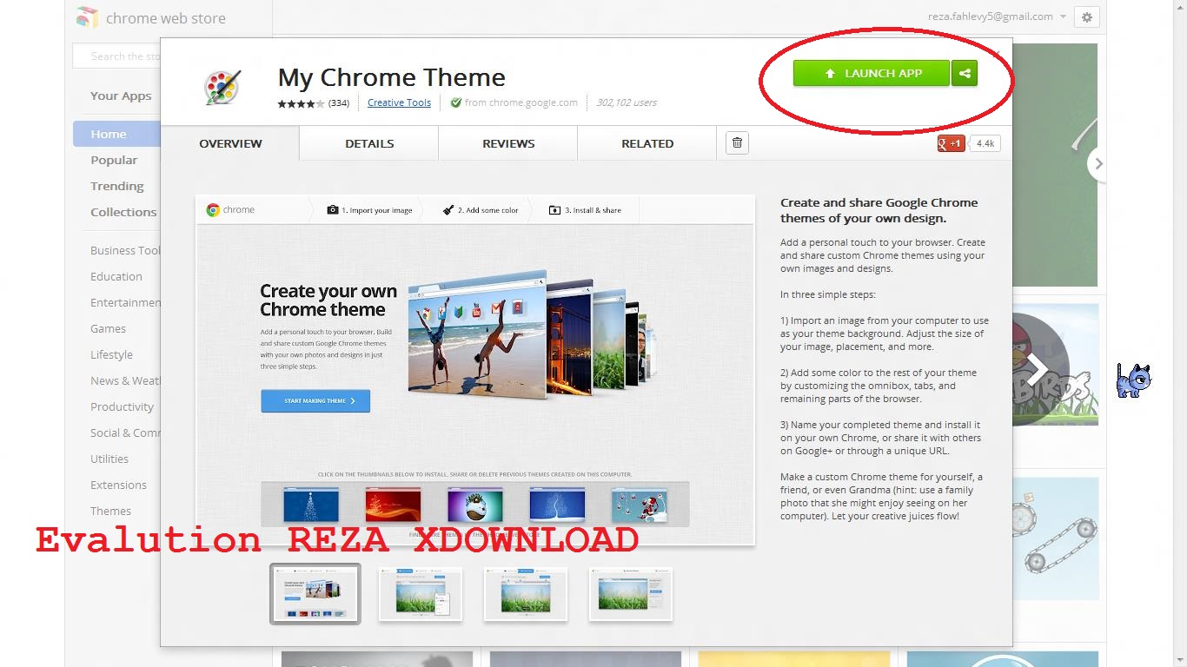Screen dimensions: 1187x667
Task: Click the star rating of the app
Action: coord(301,103)
